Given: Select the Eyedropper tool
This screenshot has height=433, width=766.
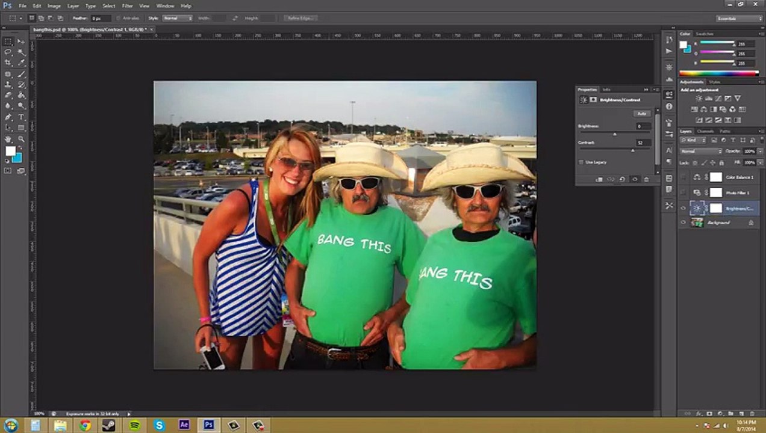Looking at the screenshot, I should (21, 63).
